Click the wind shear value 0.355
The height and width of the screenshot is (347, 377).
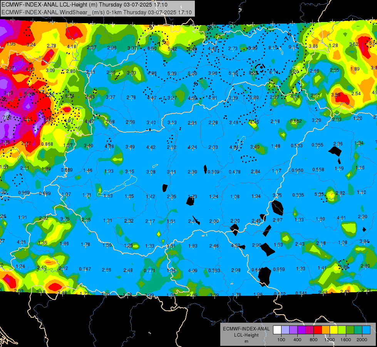click(317, 145)
